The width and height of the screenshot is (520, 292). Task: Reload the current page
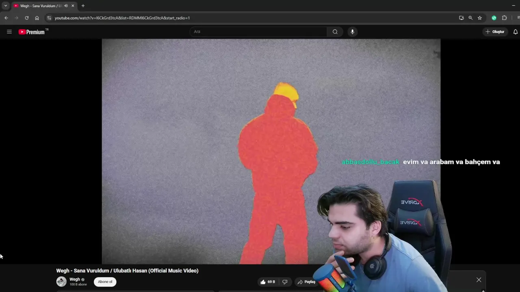pos(27,18)
